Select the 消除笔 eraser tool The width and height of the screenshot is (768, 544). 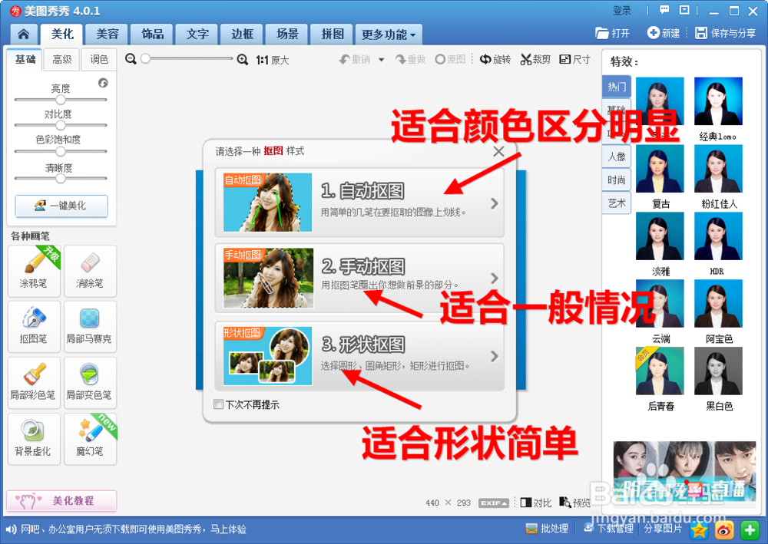(90, 271)
